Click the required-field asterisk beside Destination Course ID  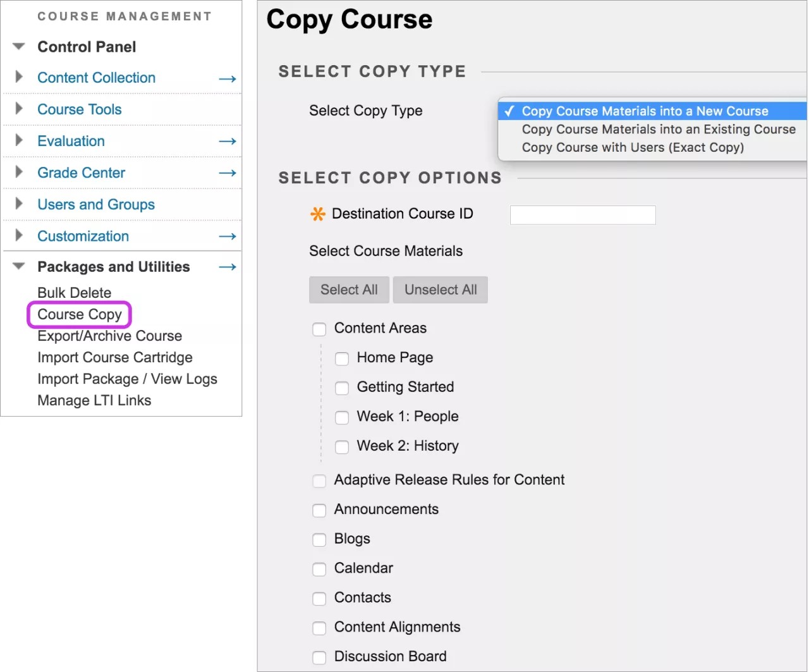coord(317,214)
